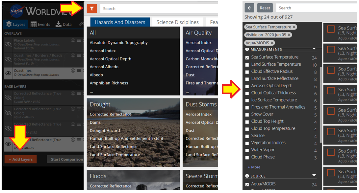Click the layer picker Search field

click(159, 9)
